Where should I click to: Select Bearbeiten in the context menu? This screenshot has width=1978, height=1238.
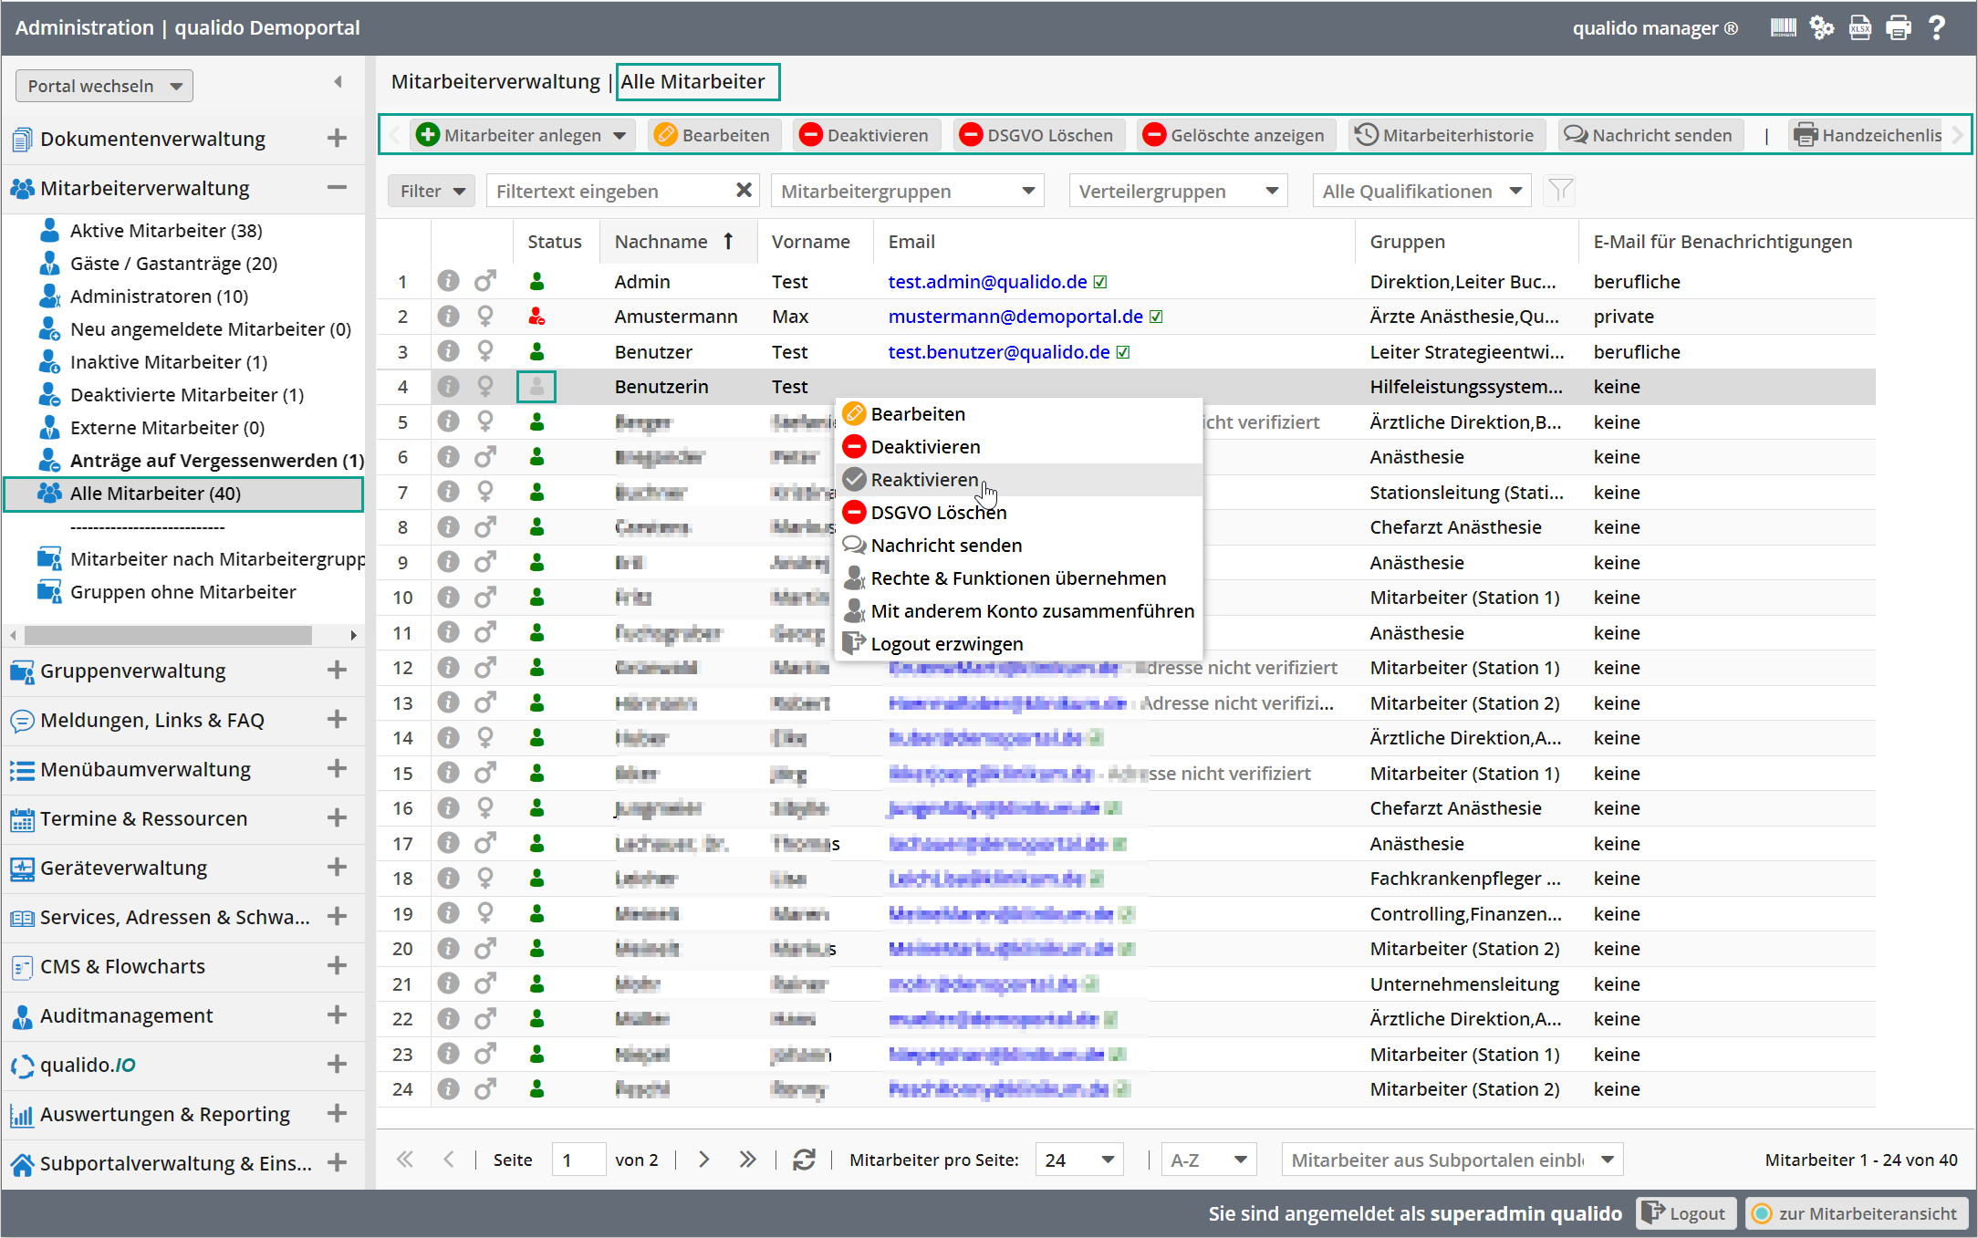click(1018, 413)
